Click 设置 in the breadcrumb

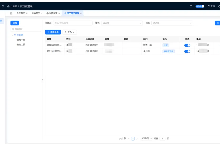pyautogui.click(x=15, y=6)
